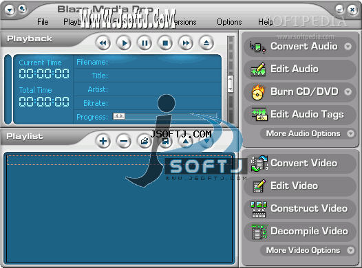Move playlist item up with the up arrow
Image resolution: width=362 pixels, height=268 pixels.
[186, 141]
